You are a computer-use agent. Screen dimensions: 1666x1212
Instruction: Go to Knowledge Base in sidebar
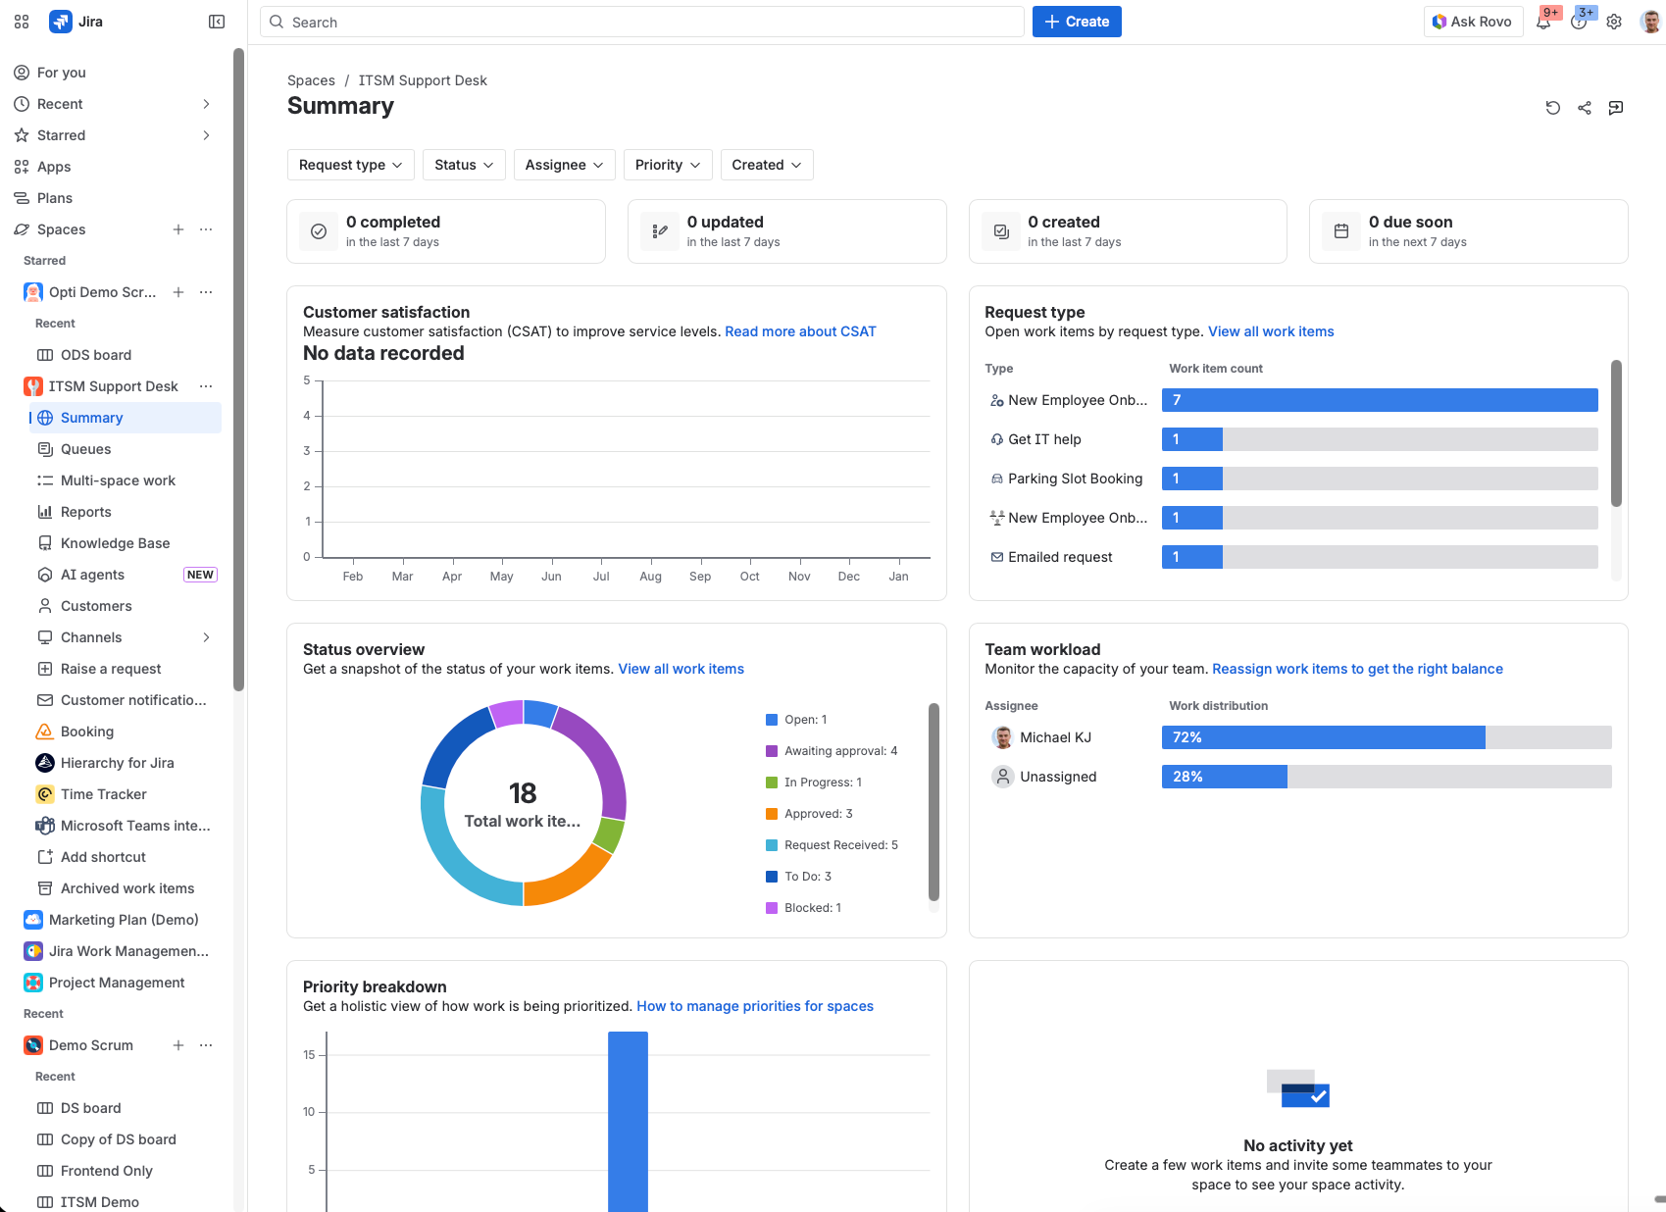pyautogui.click(x=115, y=543)
